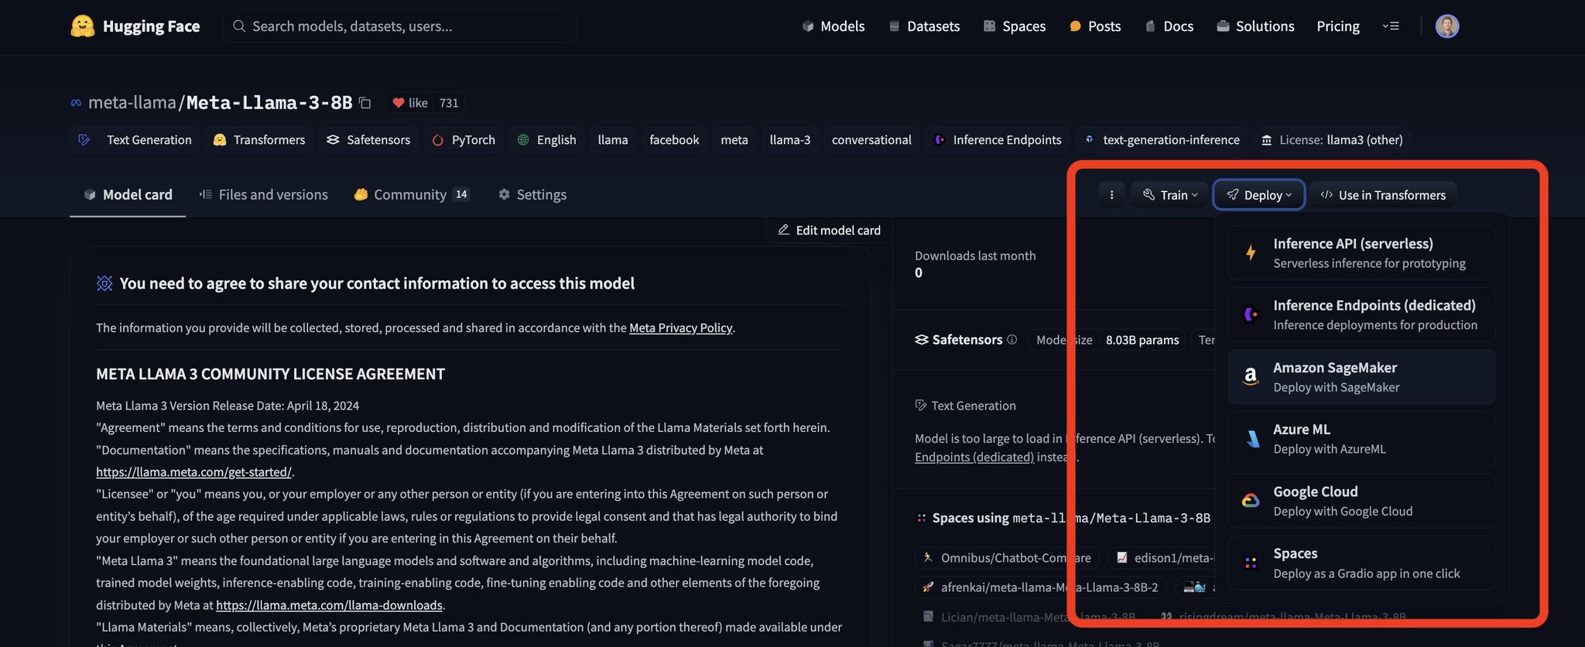Click the Text Generation widget label
Screen dimensions: 1585x647
[965, 406]
